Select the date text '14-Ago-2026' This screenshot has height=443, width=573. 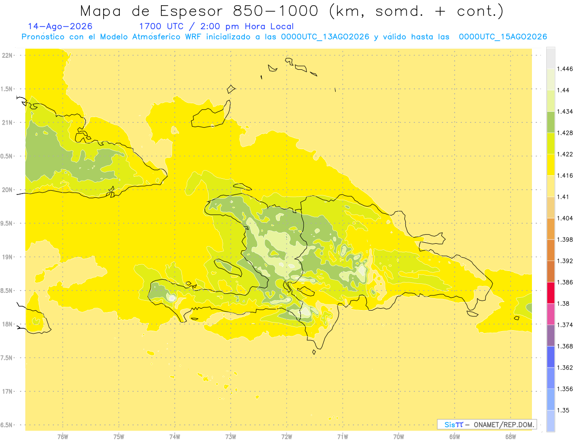pyautogui.click(x=60, y=26)
